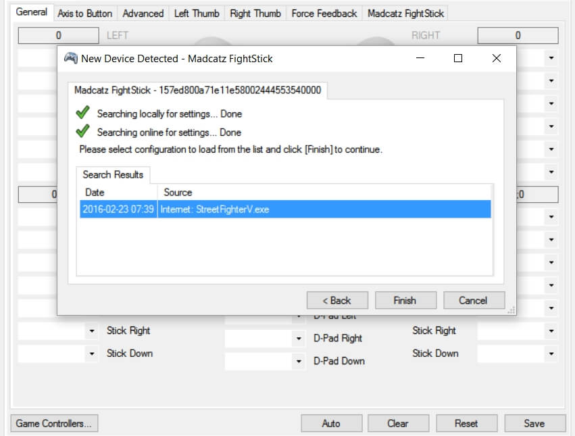
Task: Click Auto to auto-map controls
Action: pyautogui.click(x=331, y=423)
